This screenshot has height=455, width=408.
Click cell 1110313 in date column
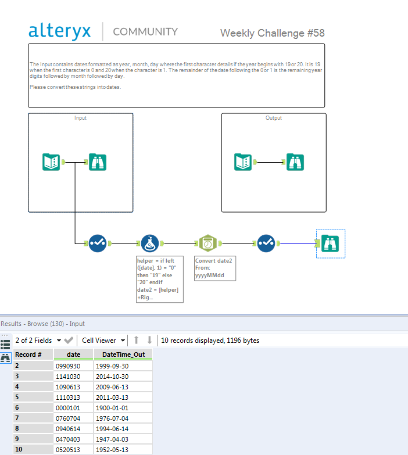click(x=73, y=397)
